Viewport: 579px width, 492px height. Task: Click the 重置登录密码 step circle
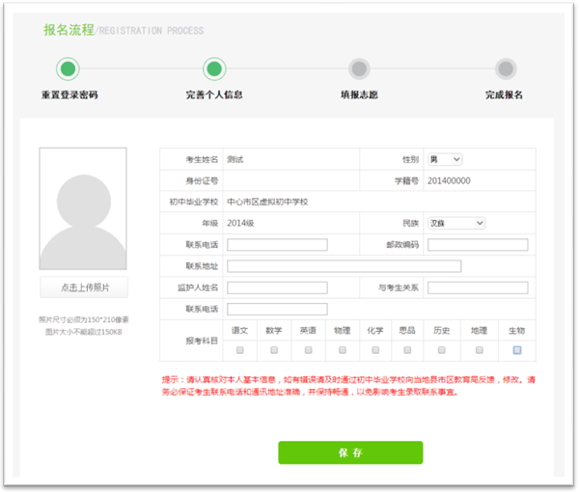68,68
